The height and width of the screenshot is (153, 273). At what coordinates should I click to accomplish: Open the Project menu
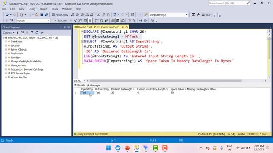coord(44,9)
